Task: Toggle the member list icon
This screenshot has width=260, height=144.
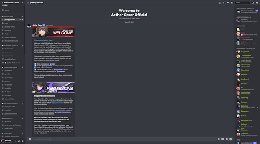Action: 232,3
